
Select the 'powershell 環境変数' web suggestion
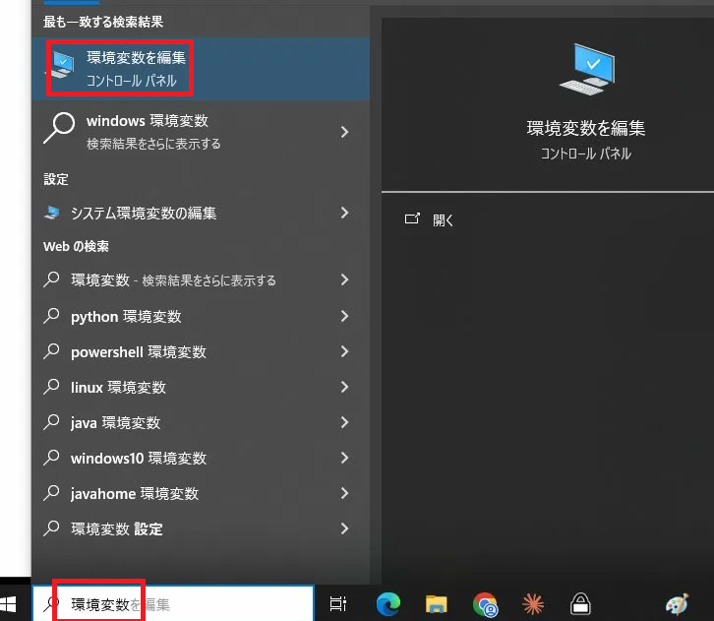(x=138, y=351)
